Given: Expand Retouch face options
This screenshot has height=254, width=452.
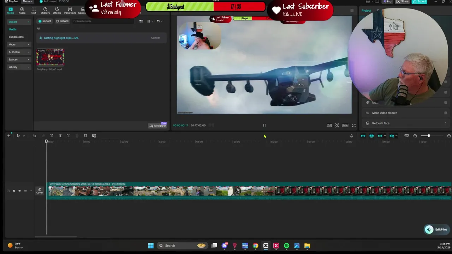Looking at the screenshot, I should [446, 123].
